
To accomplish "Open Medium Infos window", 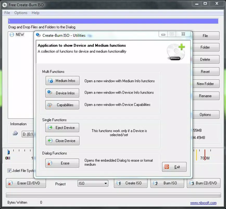I will pos(62,80).
